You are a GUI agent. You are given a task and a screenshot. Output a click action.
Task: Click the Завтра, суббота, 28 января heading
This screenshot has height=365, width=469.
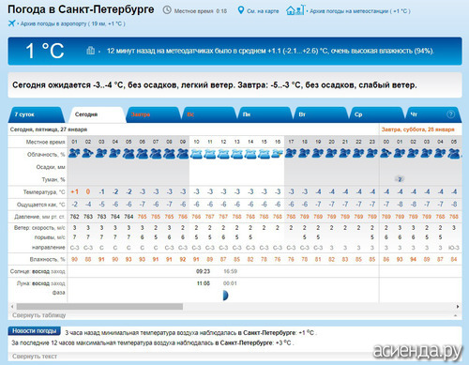tap(417, 129)
